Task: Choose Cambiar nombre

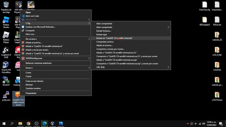Action: coord(56,88)
